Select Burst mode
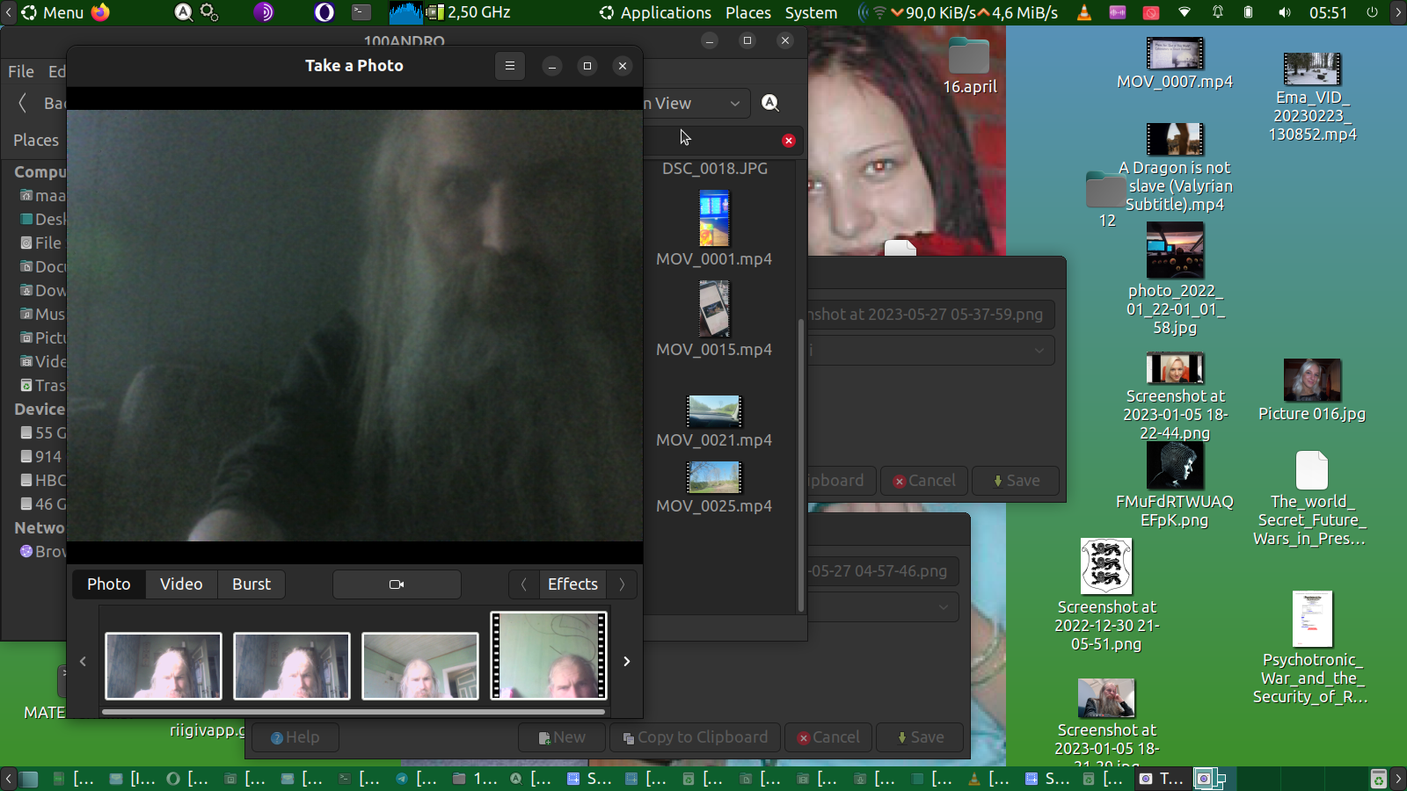This screenshot has width=1407, height=791. click(252, 584)
